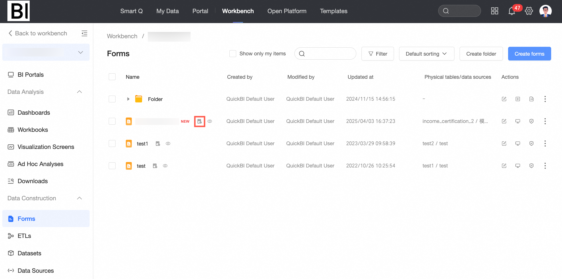
Task: Click edit icon in Folder row
Action: coord(504,99)
